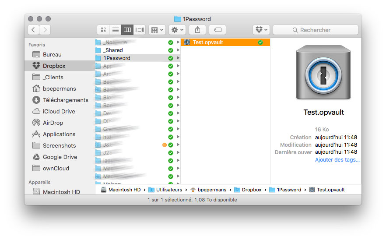Click green sync checkmark on Test.opvault row
The image size is (386, 240).
pos(260,42)
